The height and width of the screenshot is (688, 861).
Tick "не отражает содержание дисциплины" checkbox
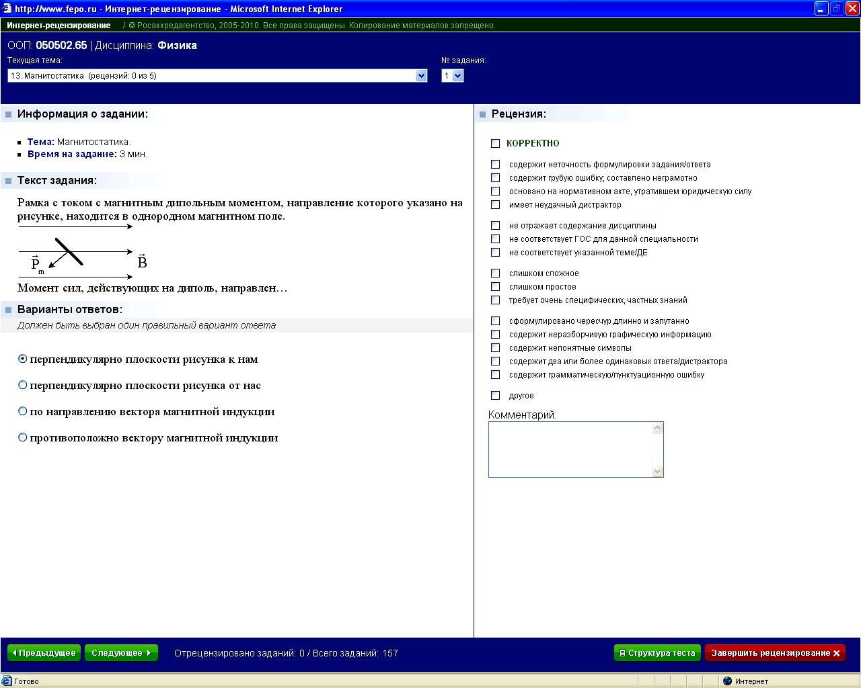pos(496,225)
